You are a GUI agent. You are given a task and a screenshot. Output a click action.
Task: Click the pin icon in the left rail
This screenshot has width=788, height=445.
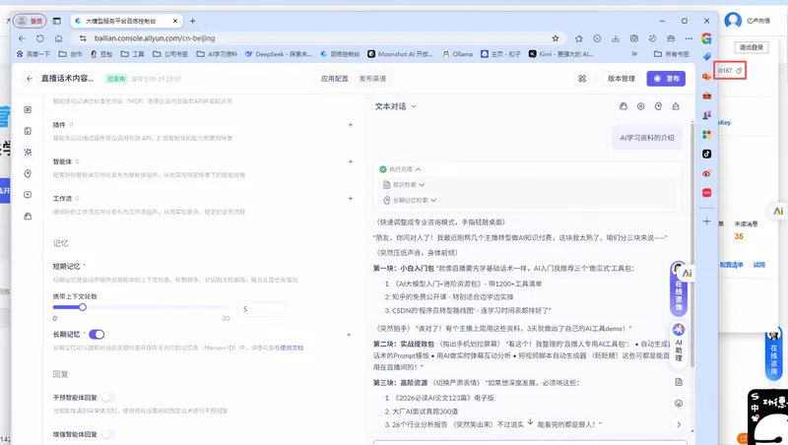[28, 173]
